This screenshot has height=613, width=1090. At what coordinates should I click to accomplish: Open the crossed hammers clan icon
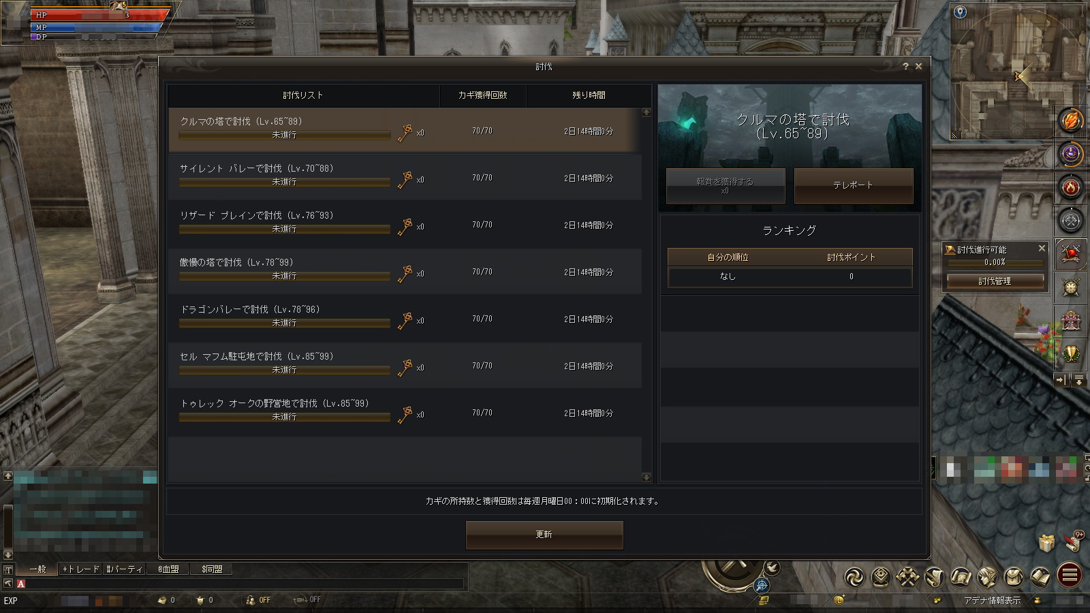(x=907, y=578)
